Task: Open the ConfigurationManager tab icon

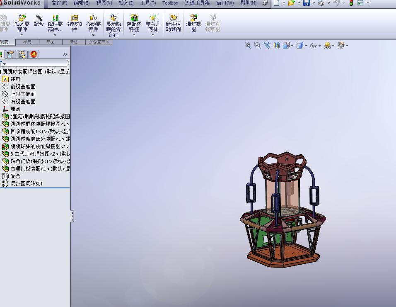Action: pyautogui.click(x=22, y=54)
